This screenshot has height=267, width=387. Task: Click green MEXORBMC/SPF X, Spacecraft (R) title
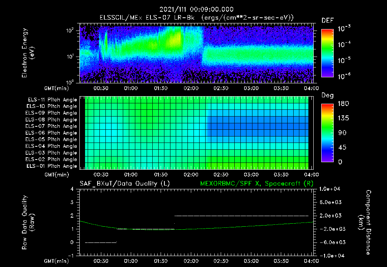point(257,184)
